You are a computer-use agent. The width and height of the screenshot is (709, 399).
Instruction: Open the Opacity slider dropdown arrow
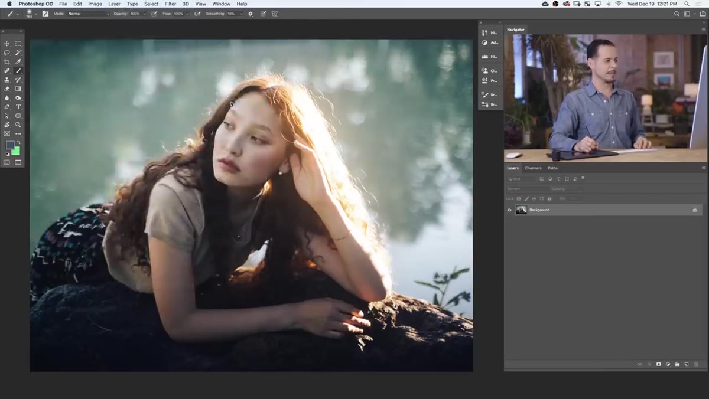pos(145,14)
